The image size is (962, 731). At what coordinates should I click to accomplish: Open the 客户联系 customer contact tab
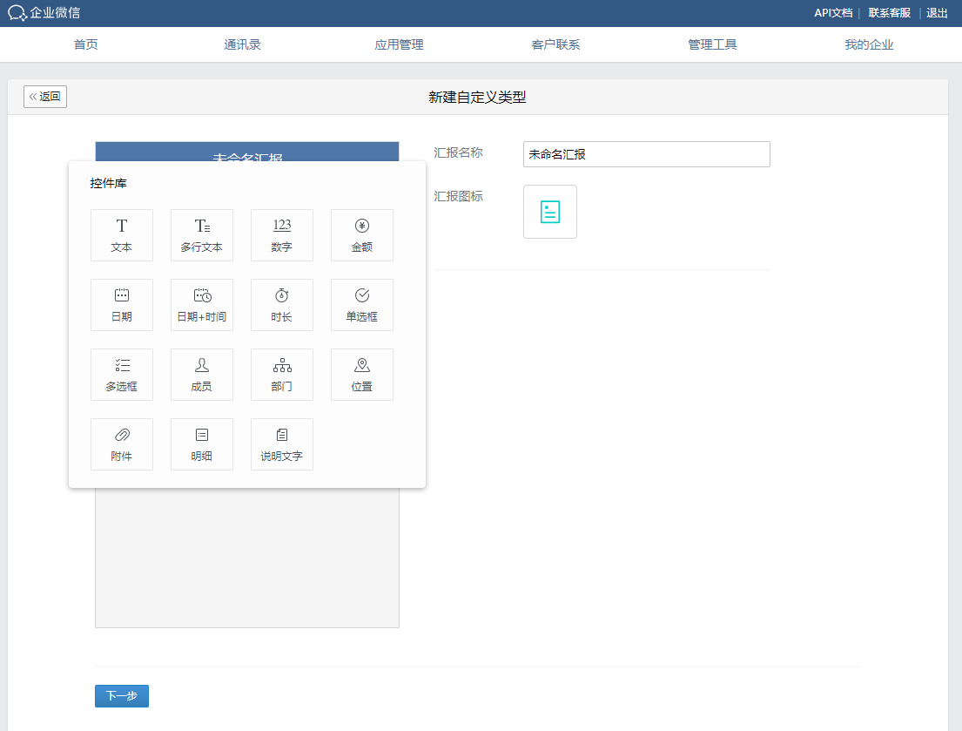click(x=555, y=44)
